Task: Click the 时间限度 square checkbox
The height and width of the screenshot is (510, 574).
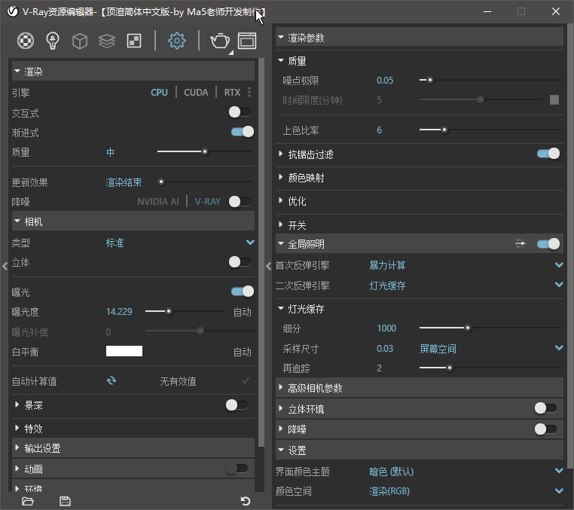Action: 554,99
